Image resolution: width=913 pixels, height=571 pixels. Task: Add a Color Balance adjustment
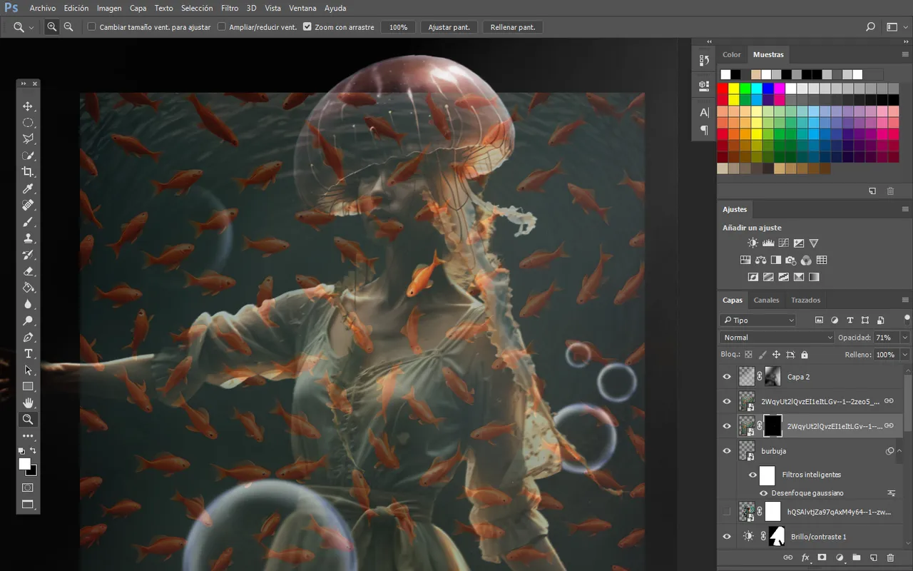[760, 261]
